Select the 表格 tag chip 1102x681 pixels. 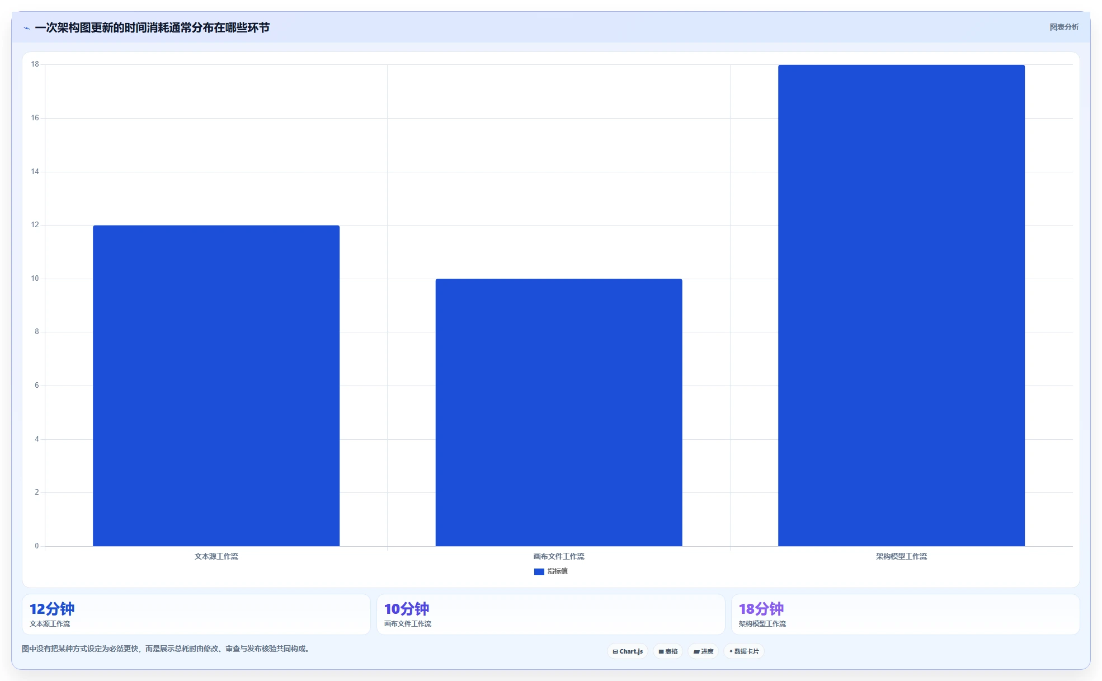668,651
